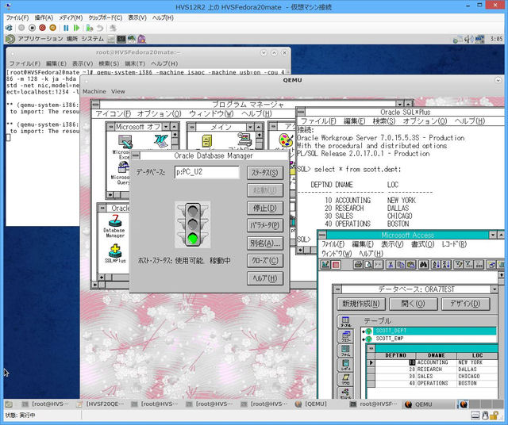Image resolution: width=508 pixels, height=425 pixels.
Task: Open the View menu in QEMU window
Action: point(118,91)
